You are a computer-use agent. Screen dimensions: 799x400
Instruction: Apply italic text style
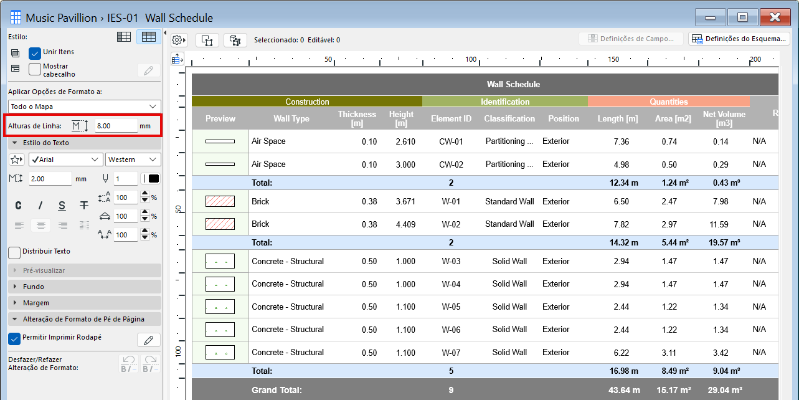40,206
